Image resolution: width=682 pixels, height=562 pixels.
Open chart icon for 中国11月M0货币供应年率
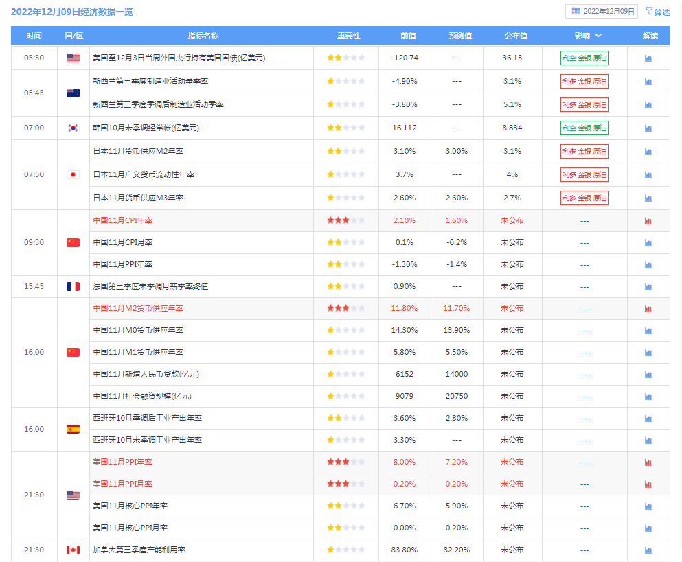(x=648, y=331)
